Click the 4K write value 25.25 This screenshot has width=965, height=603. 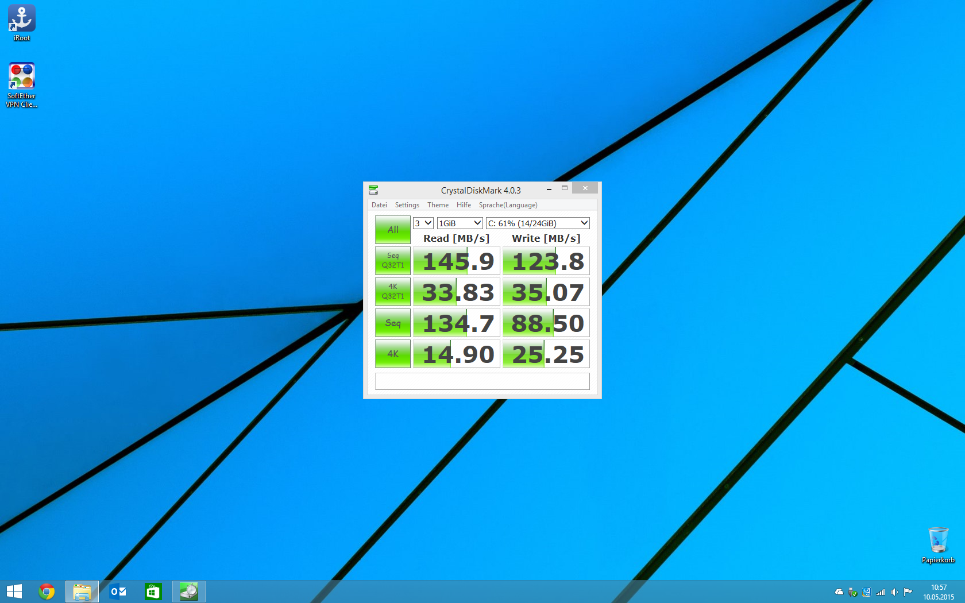(546, 354)
